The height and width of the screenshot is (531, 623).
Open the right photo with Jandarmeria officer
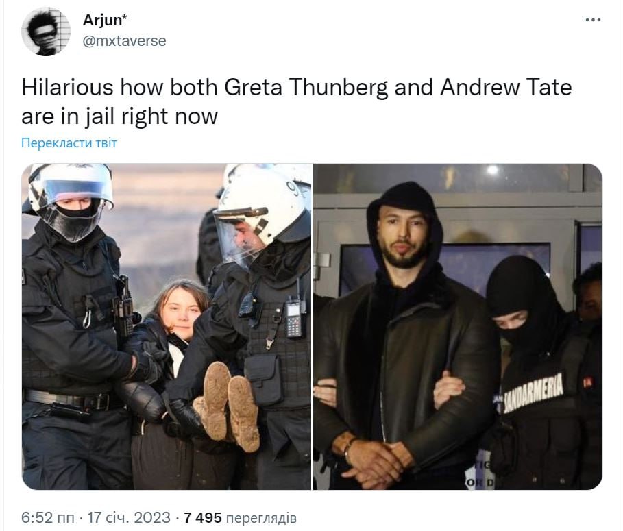point(458,326)
